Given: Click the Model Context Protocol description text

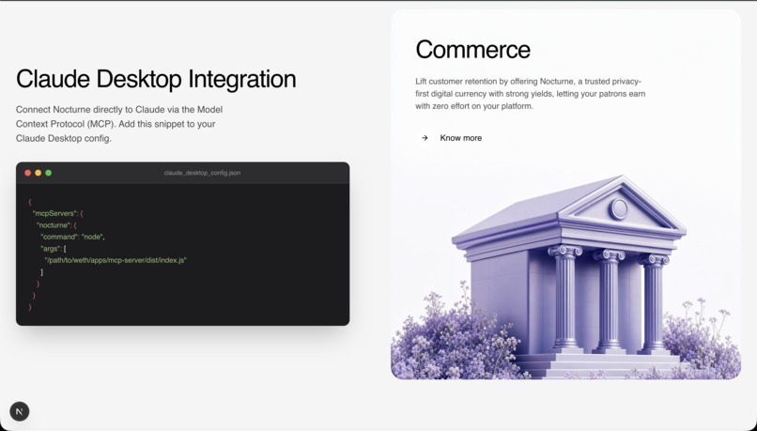Looking at the screenshot, I should coord(119,124).
